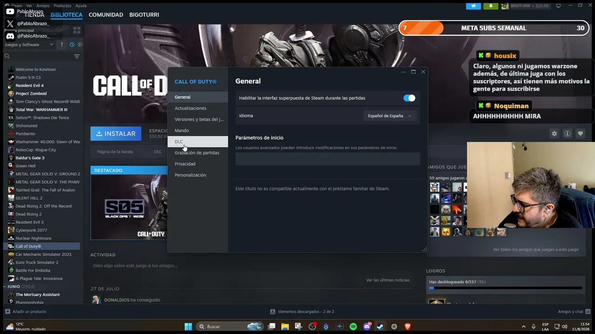Open the Personalización settings tab

click(x=198, y=175)
